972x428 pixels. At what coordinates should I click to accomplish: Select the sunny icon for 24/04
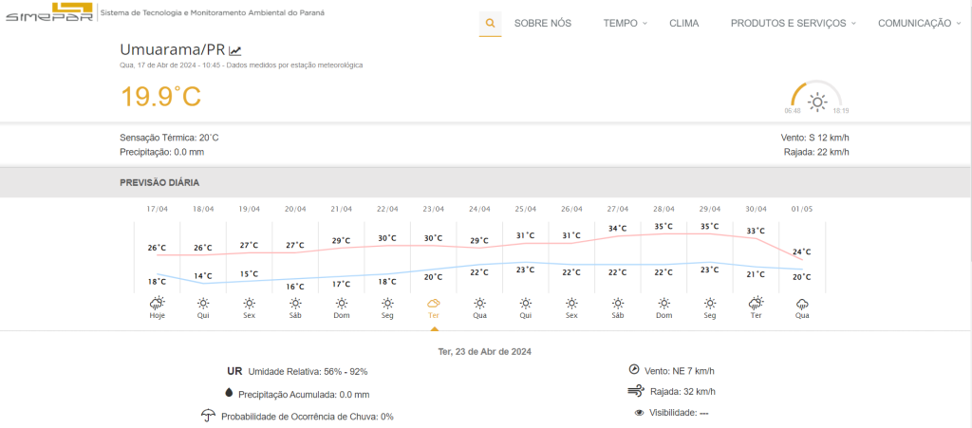[x=479, y=303]
